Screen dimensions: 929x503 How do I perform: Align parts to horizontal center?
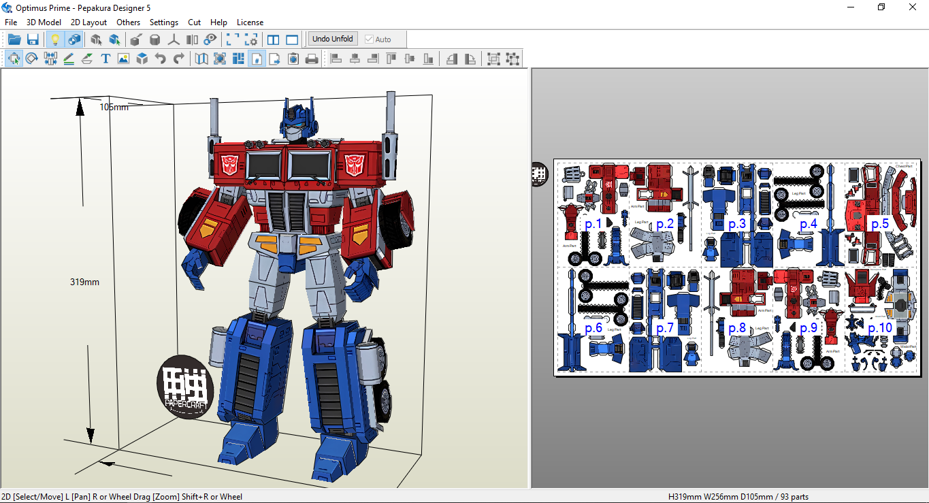click(x=354, y=59)
